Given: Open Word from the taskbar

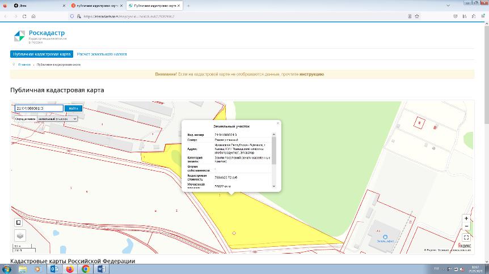Looking at the screenshot, I should 101,269.
